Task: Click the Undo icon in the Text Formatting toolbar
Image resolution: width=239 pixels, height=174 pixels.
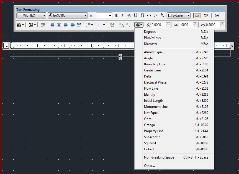Action: click(149, 15)
